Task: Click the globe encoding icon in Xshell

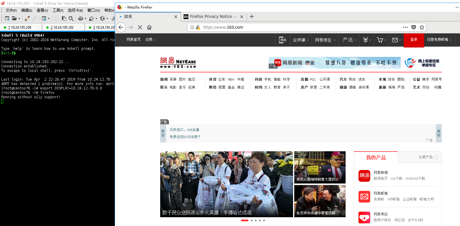Action: [x=102, y=18]
